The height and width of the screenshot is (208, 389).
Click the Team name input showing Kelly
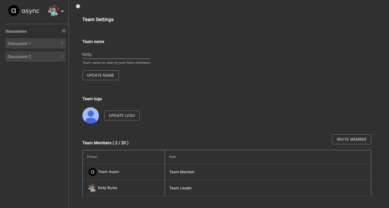116,54
